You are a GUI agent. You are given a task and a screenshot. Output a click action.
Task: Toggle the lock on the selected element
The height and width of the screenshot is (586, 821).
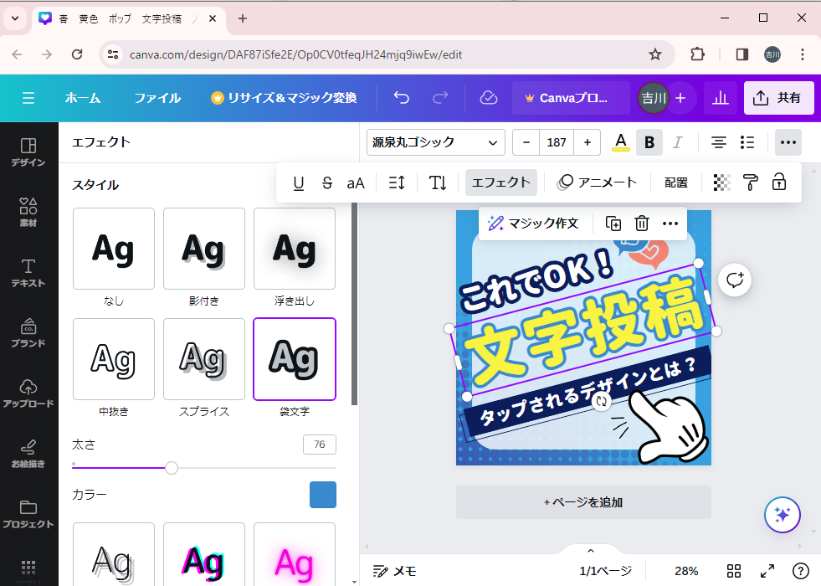(779, 182)
